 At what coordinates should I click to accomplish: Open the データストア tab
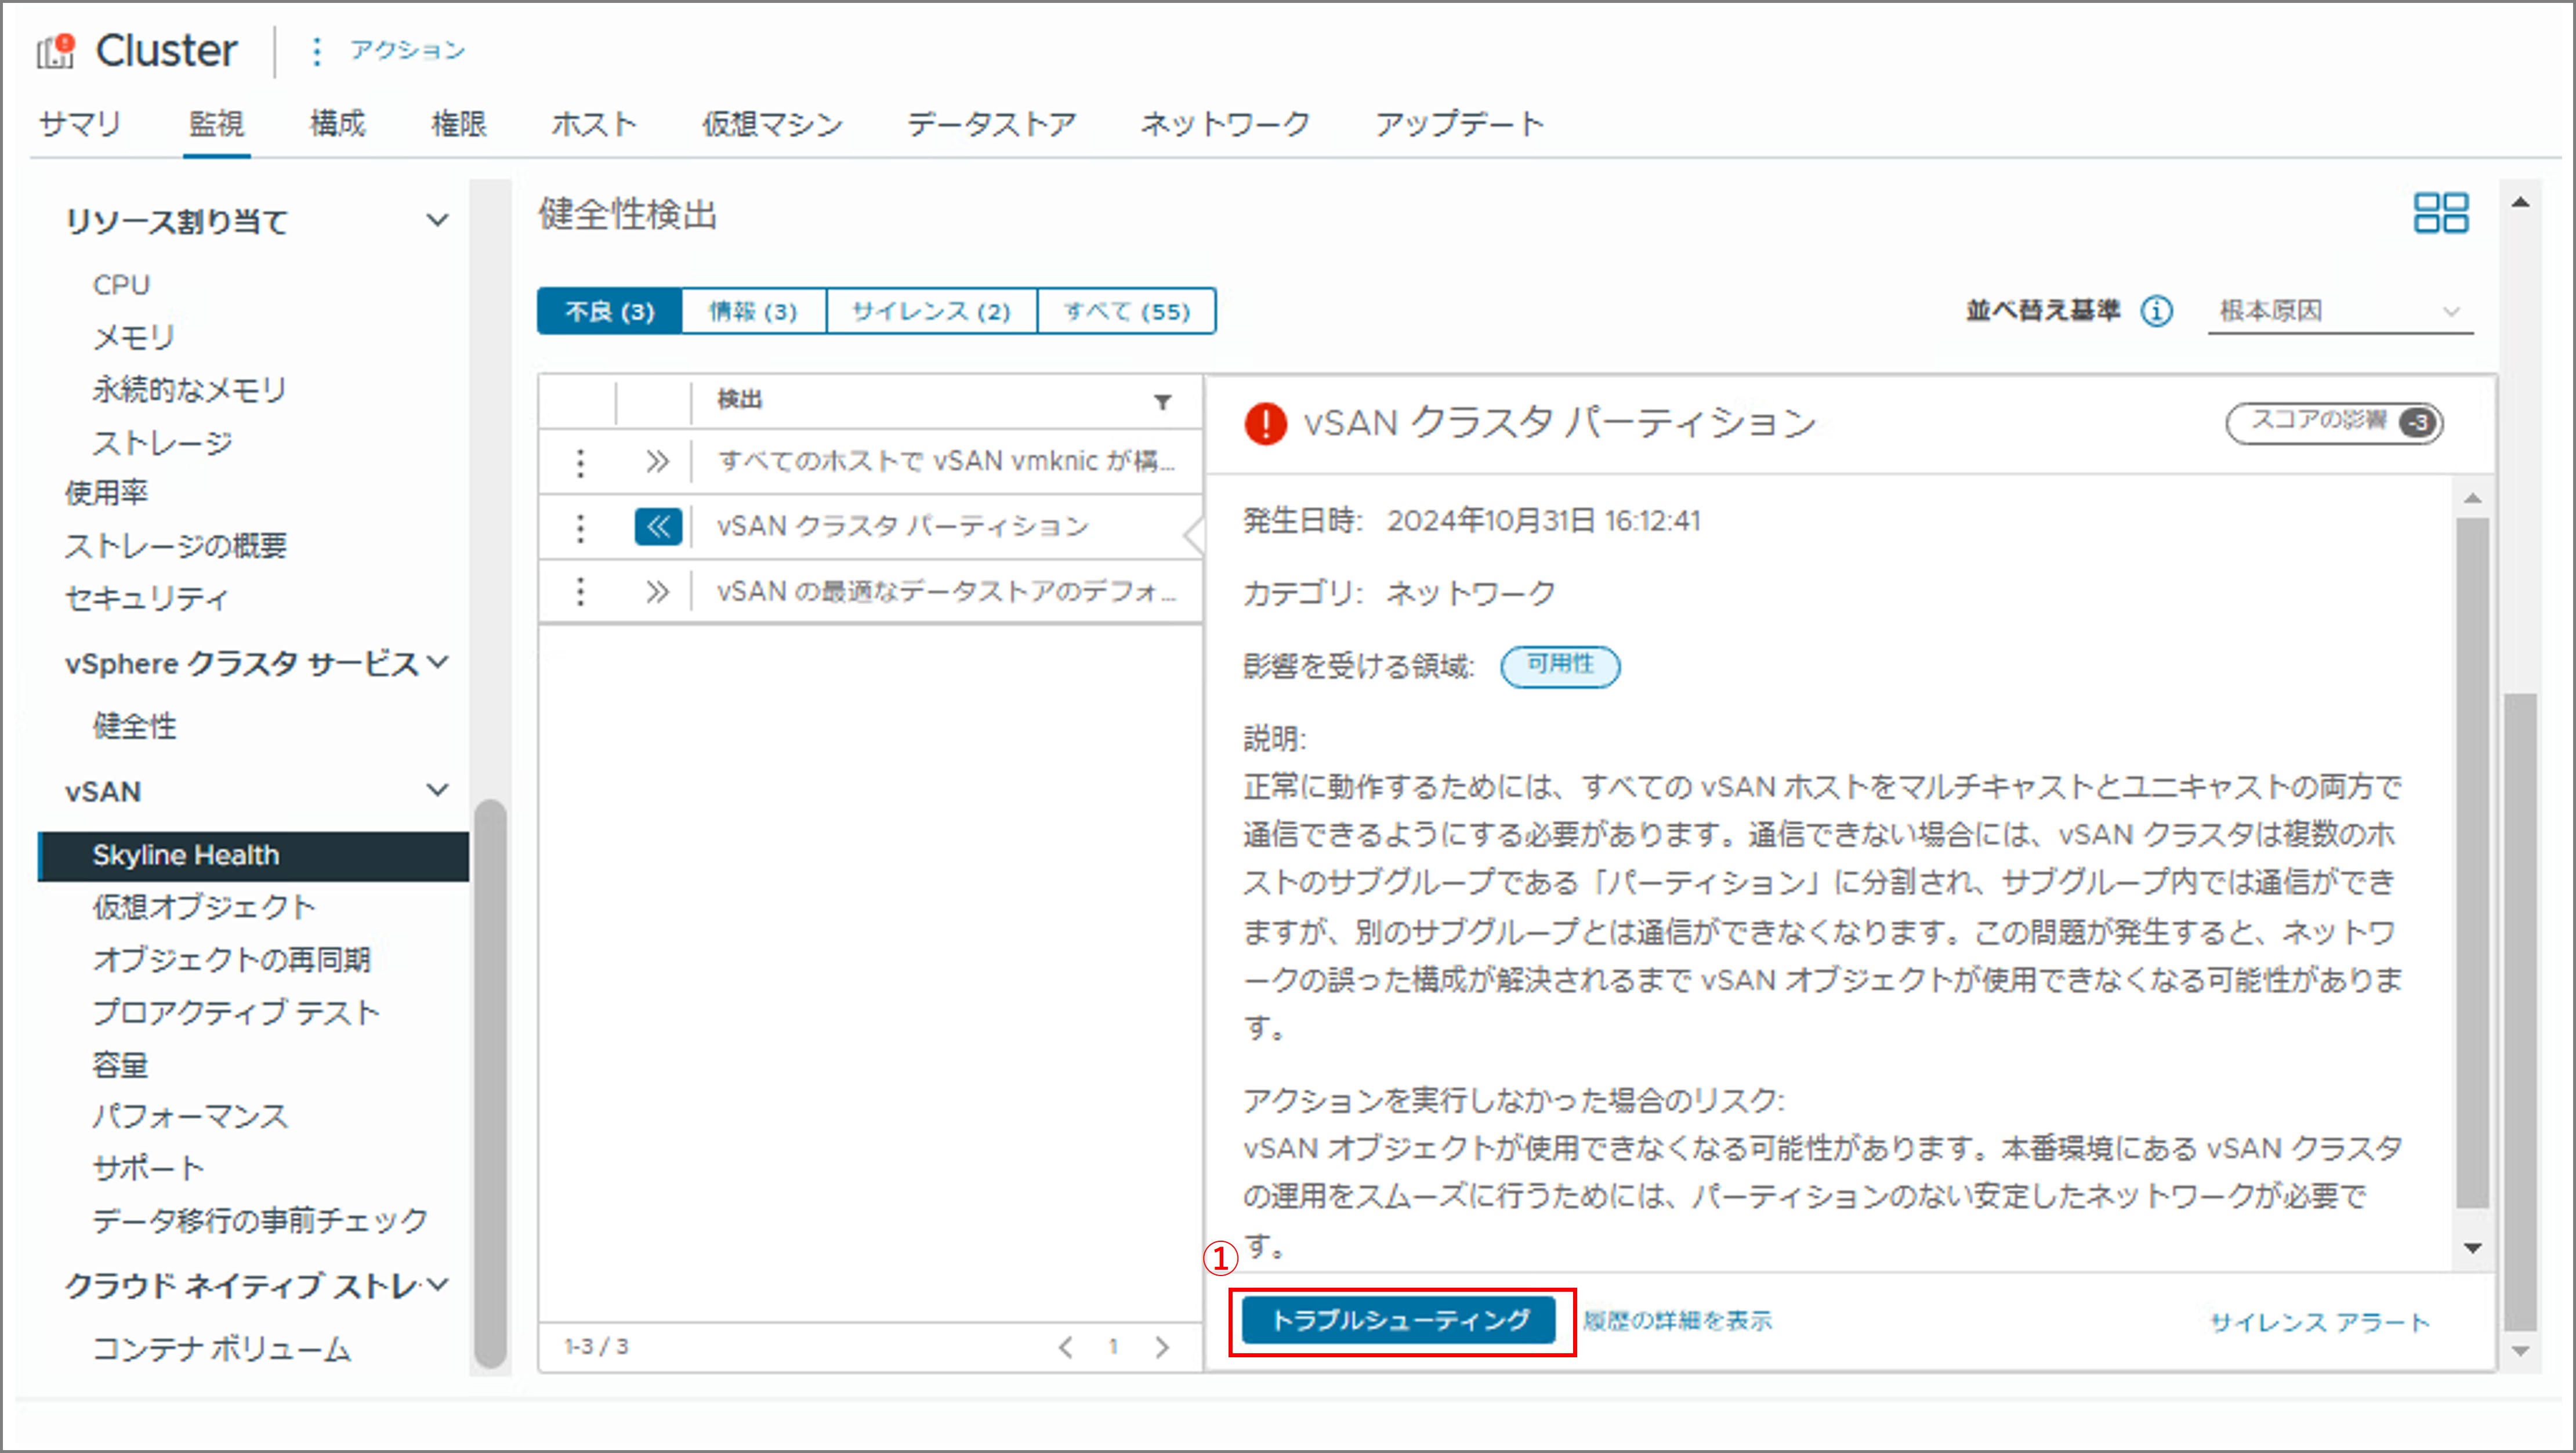[992, 124]
